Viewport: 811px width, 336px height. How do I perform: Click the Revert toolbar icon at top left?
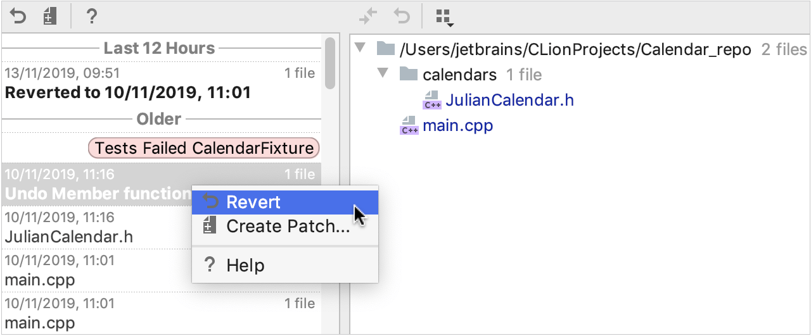[18, 16]
